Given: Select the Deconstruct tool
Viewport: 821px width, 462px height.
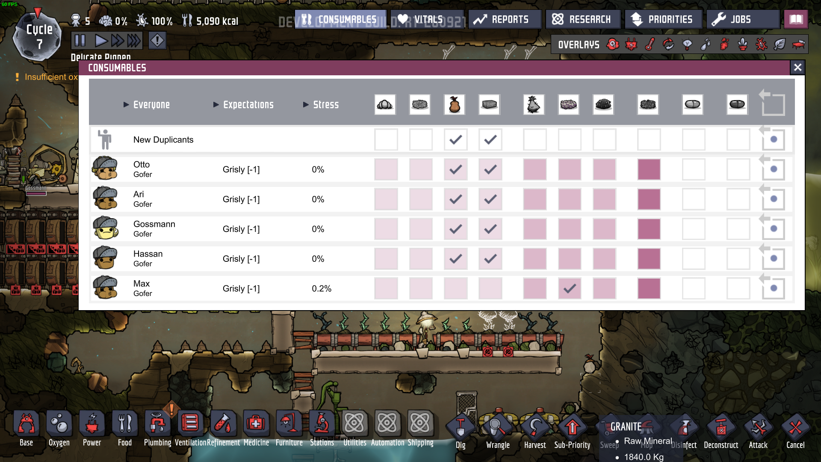Looking at the screenshot, I should 721,428.
